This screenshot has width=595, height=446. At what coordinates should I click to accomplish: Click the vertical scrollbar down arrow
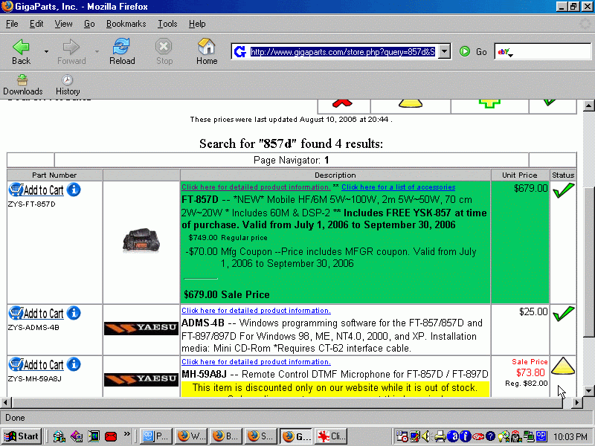tap(589, 390)
